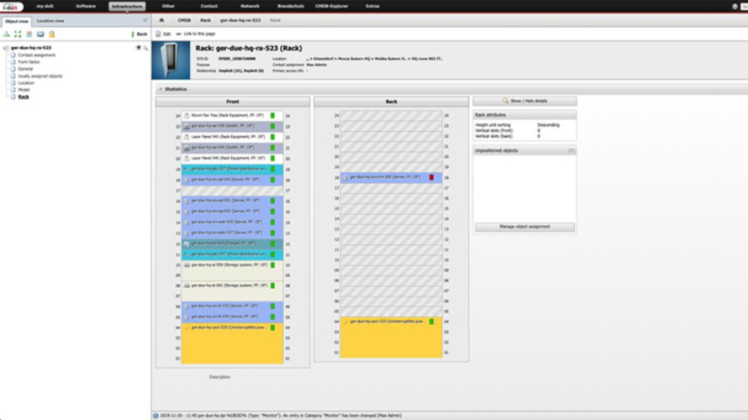Click the dark icon left of tree magnifier
Image resolution: width=748 pixels, height=420 pixels.
[139, 48]
